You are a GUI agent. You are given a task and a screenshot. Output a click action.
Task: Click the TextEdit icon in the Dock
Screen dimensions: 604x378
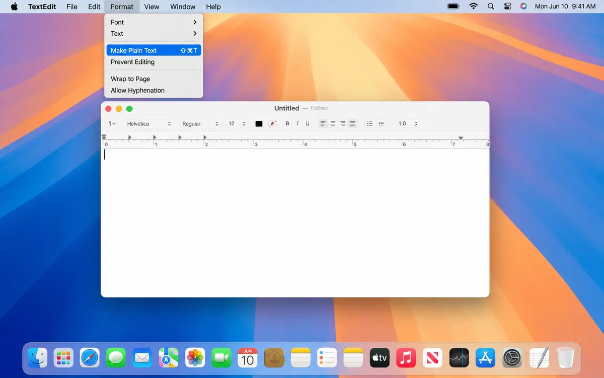pyautogui.click(x=540, y=358)
